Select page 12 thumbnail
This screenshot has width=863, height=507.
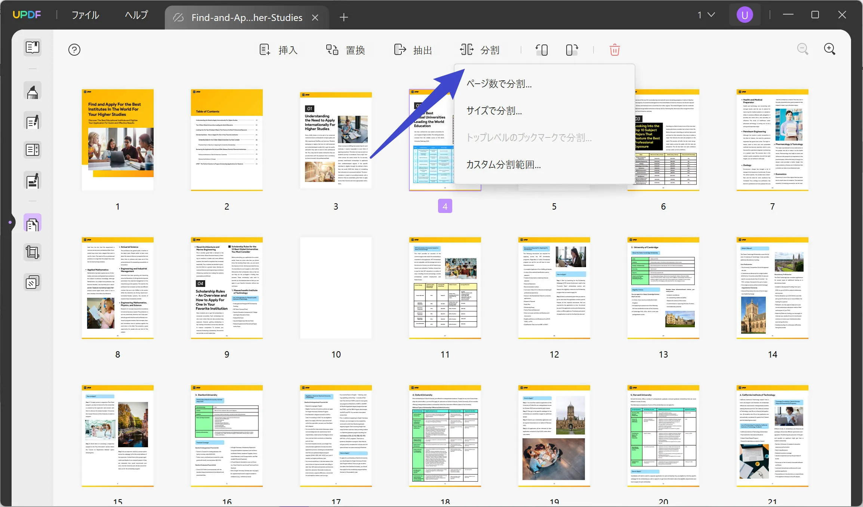click(x=554, y=288)
